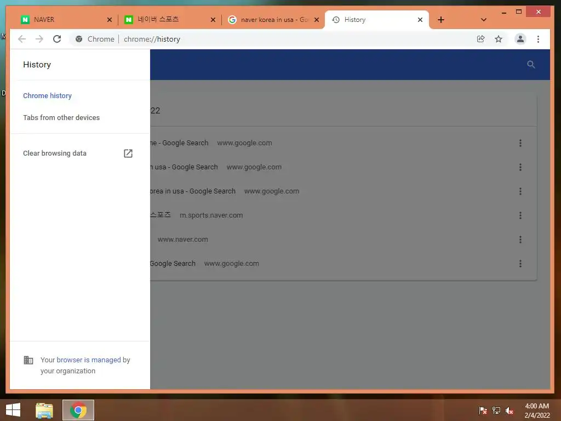
Task: Open more actions for last Google Search entry
Action: [520, 264]
